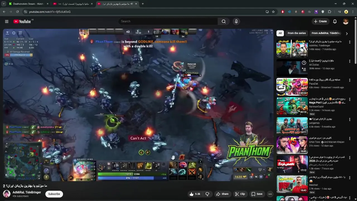Open the YouTube account avatar menu
Image resolution: width=357 pixels, height=201 pixels.
point(346,21)
